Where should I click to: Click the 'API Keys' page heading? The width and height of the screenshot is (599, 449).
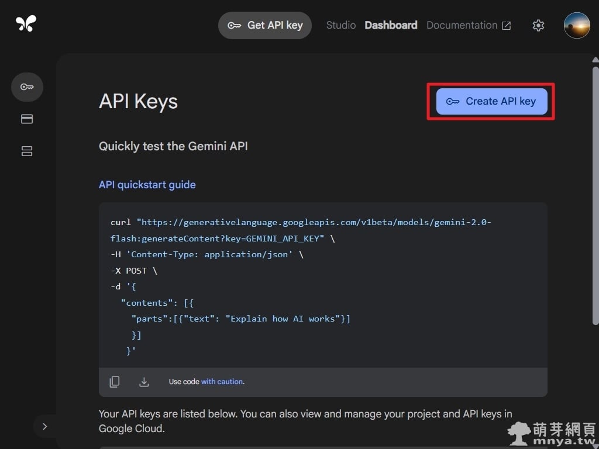pyautogui.click(x=138, y=101)
